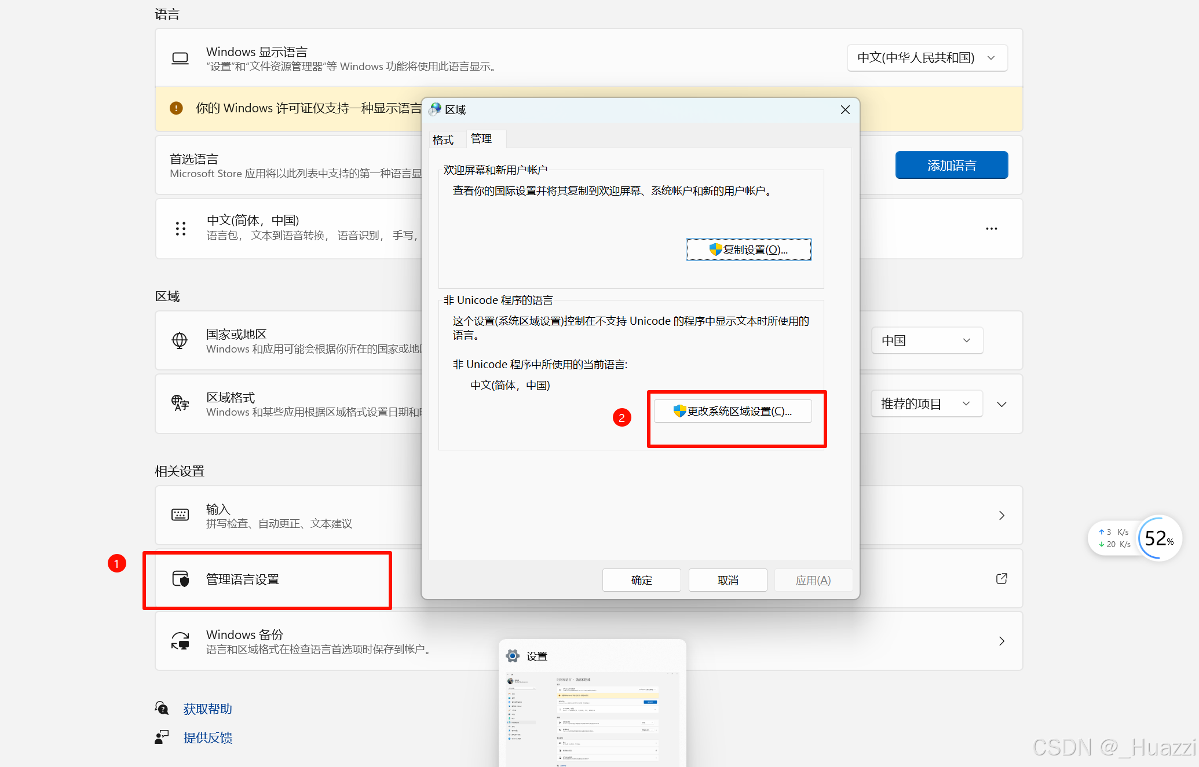Click the 非 Unicode 程序的语言 group label

(498, 300)
